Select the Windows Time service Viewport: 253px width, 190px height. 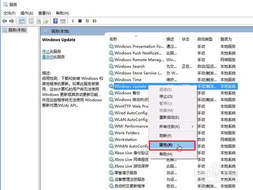point(173,80)
